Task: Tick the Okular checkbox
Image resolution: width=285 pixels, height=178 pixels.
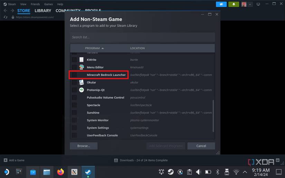Action: (74, 82)
